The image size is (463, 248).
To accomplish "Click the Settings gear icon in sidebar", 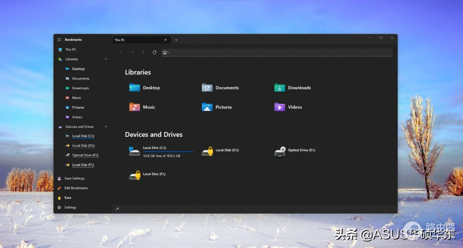I will (x=59, y=207).
